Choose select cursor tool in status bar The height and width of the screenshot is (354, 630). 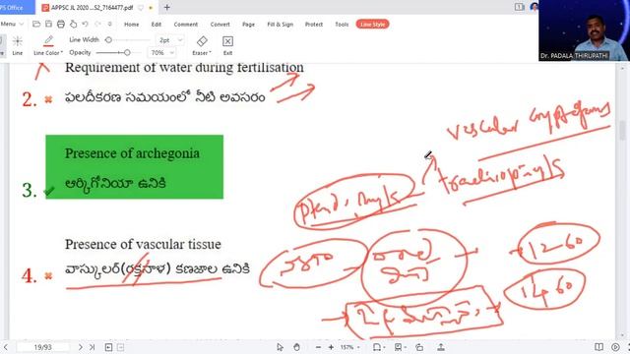coord(280,347)
